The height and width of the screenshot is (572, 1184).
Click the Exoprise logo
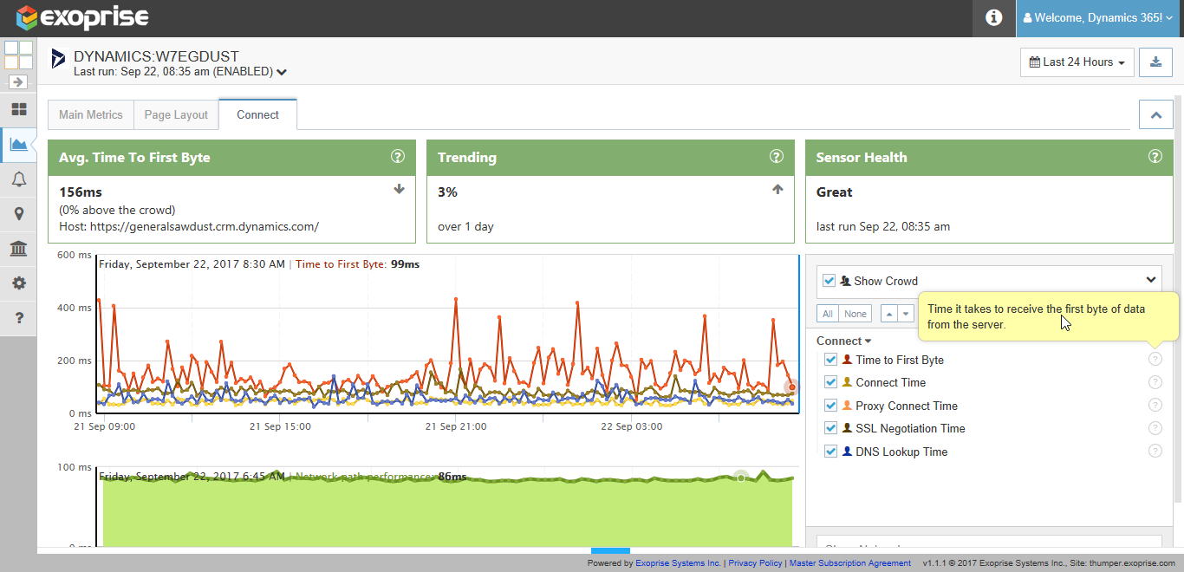point(82,17)
